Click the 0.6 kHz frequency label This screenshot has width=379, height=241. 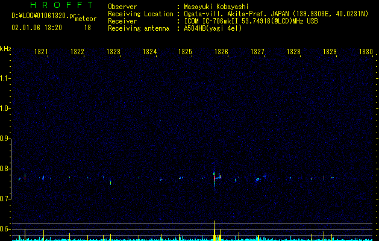[5, 229]
